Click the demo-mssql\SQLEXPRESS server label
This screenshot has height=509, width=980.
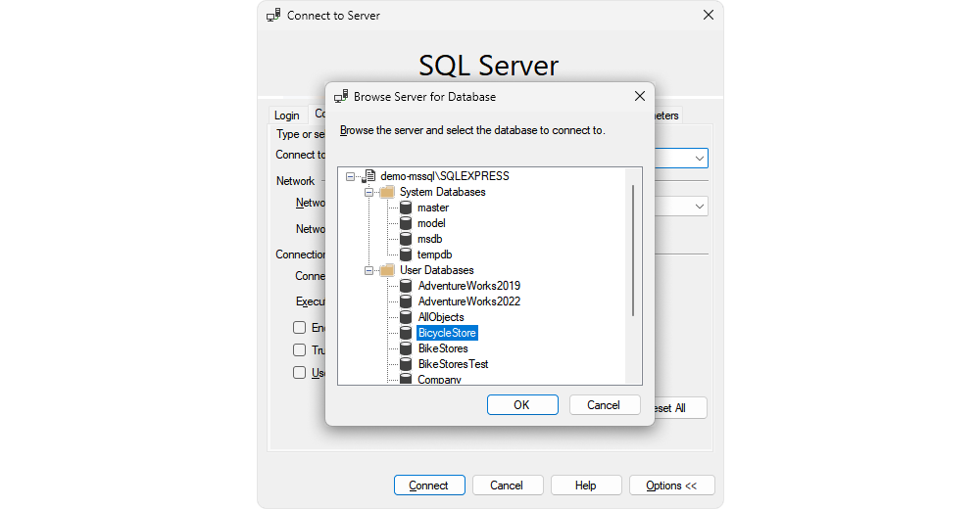point(444,176)
